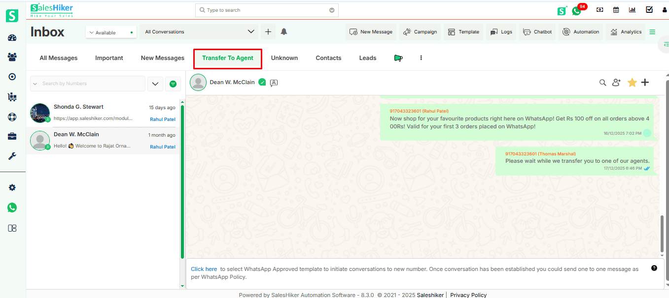The image size is (669, 298).
Task: Expand the chevron dropdown beside number search
Action: [155, 84]
